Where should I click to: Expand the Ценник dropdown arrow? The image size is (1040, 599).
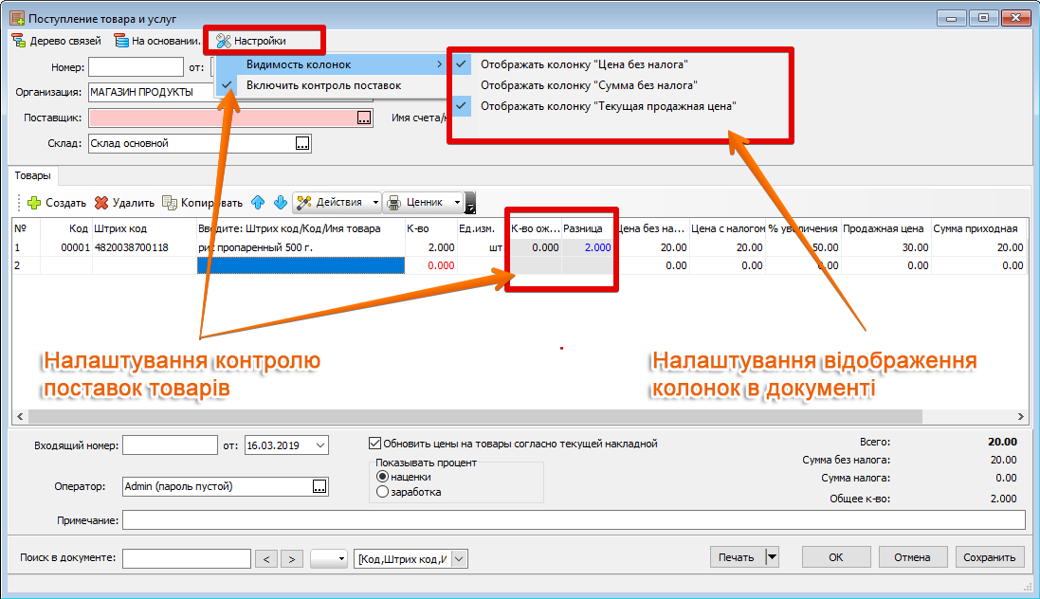pos(457,202)
